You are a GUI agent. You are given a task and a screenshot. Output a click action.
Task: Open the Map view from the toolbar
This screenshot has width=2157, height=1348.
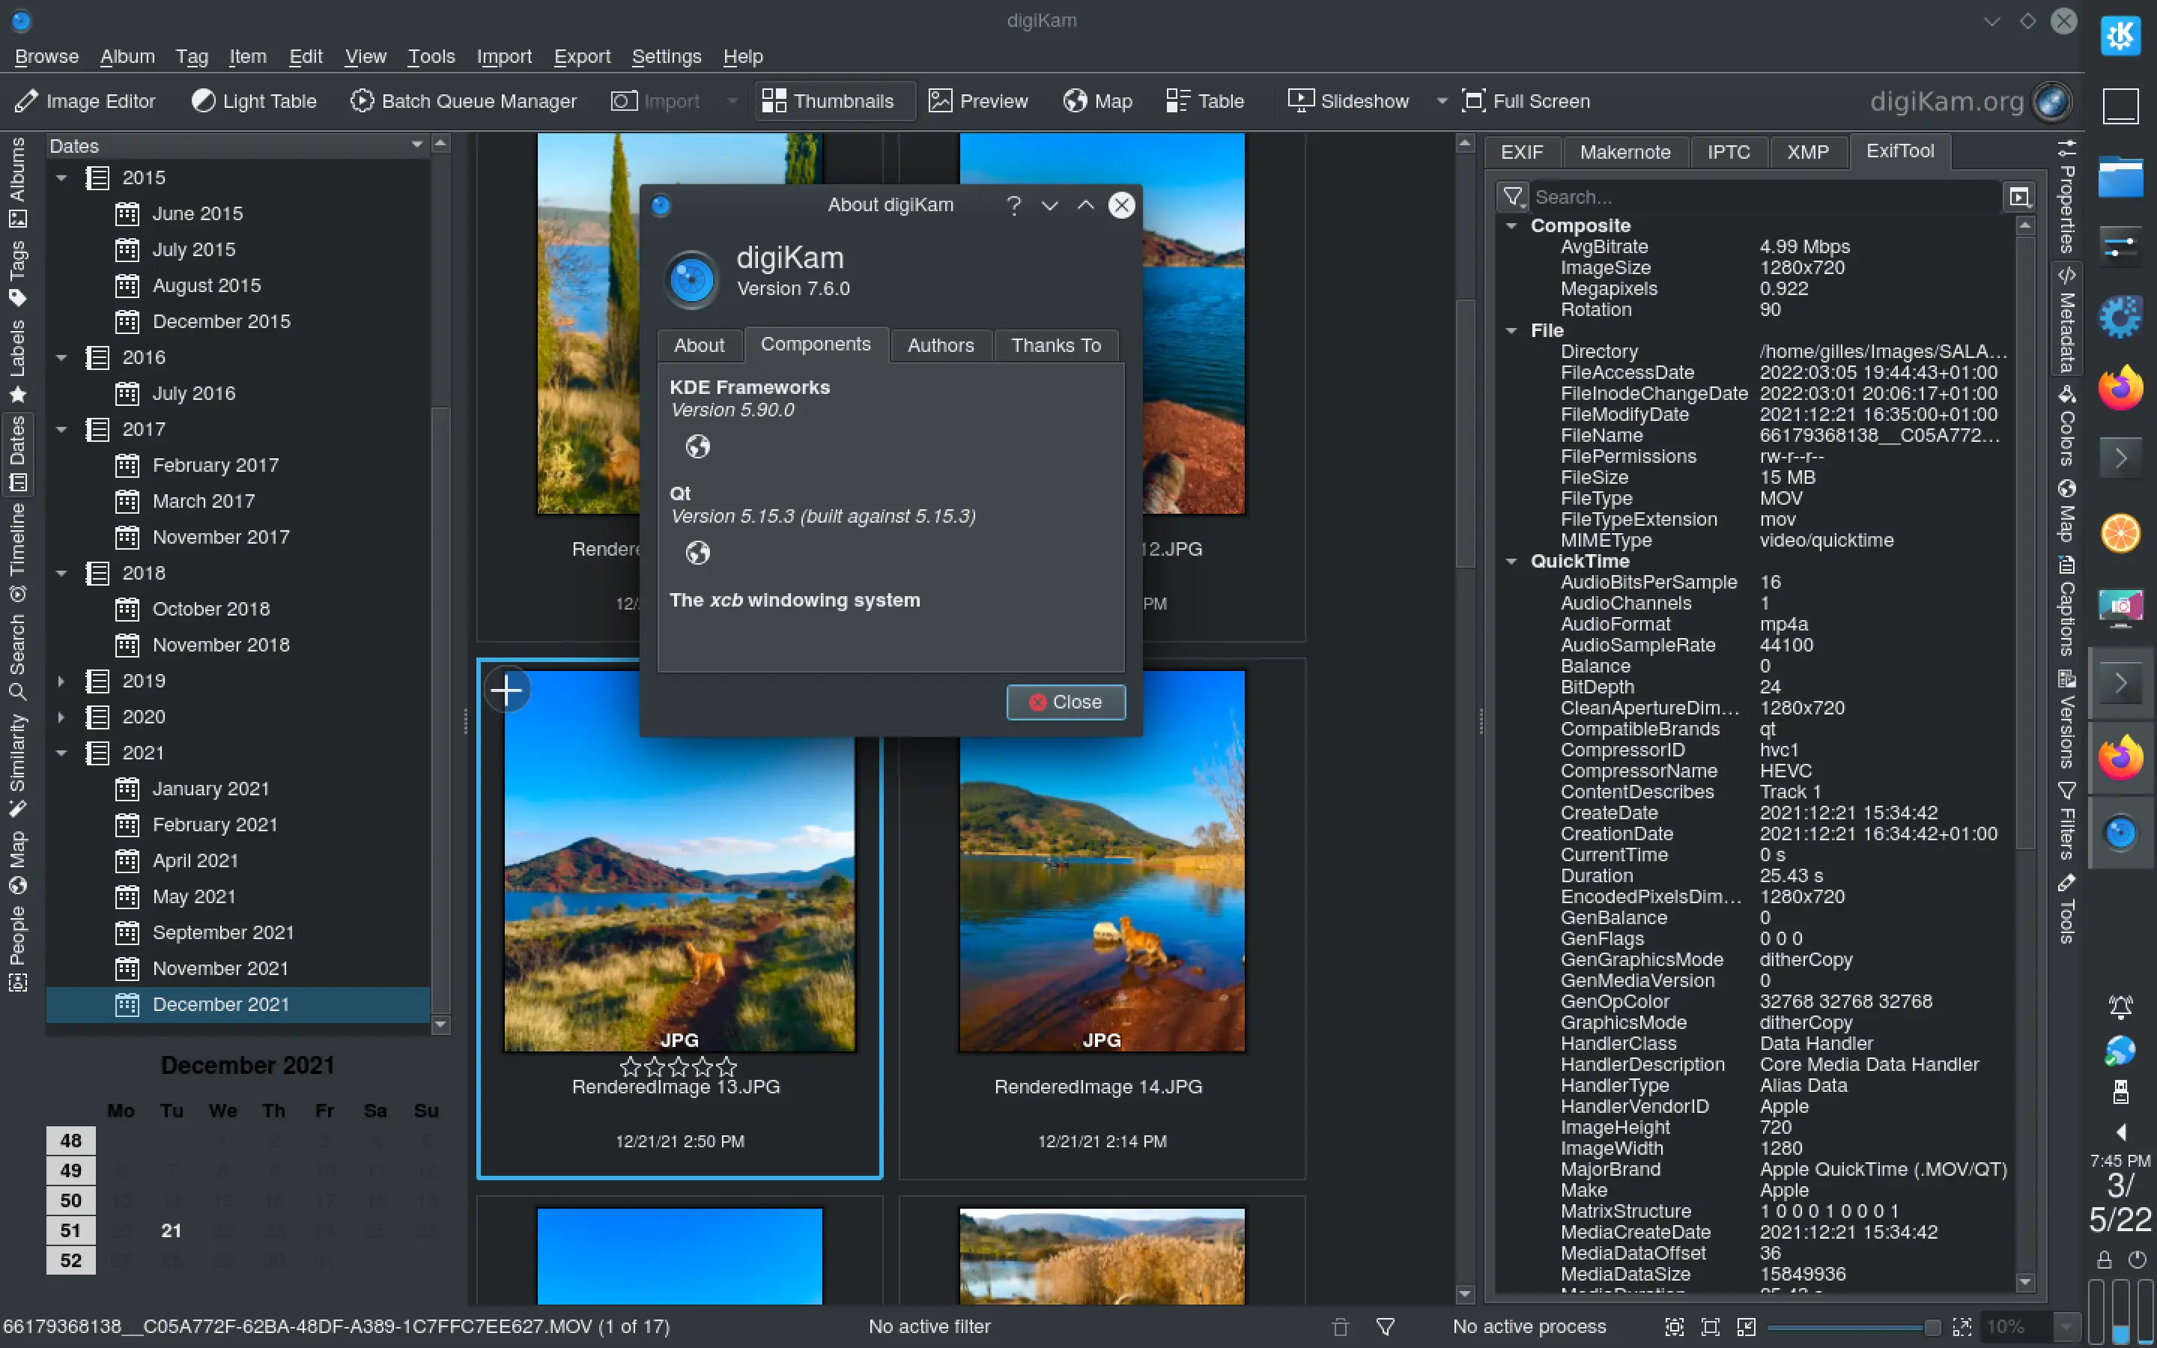(1097, 101)
